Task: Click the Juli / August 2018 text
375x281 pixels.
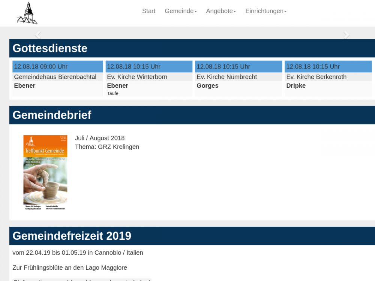Action: click(x=100, y=138)
